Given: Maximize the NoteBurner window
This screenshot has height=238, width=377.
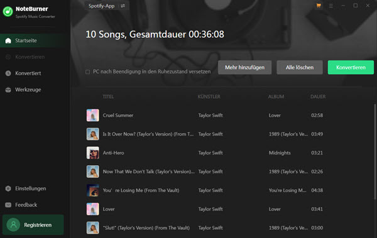Looking at the screenshot, I should [356, 6].
